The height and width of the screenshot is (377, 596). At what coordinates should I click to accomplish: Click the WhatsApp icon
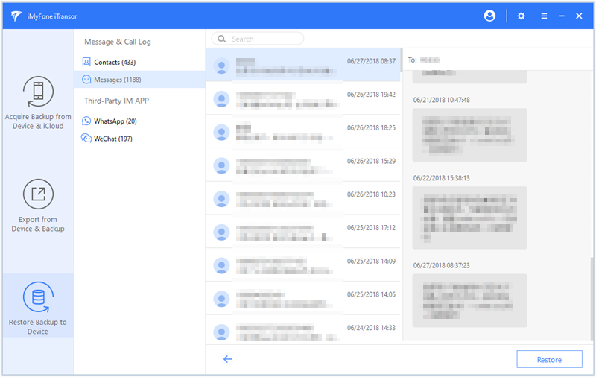(86, 121)
